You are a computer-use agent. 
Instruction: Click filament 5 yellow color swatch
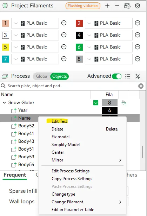(x=6, y=47)
